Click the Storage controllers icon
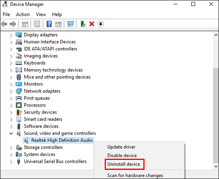Image resolution: width=219 pixels, height=179 pixels. [19, 148]
